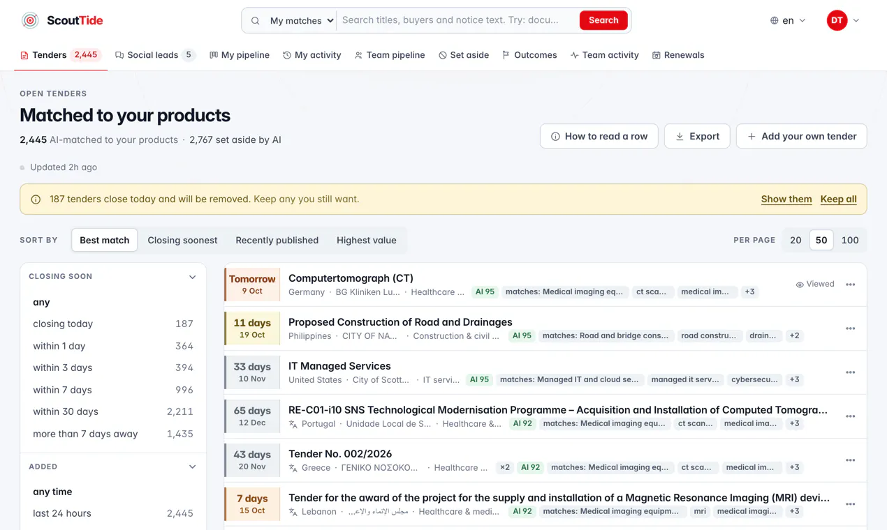Open row menu for Tender No. 002/2026
This screenshot has width=887, height=530.
pyautogui.click(x=850, y=460)
